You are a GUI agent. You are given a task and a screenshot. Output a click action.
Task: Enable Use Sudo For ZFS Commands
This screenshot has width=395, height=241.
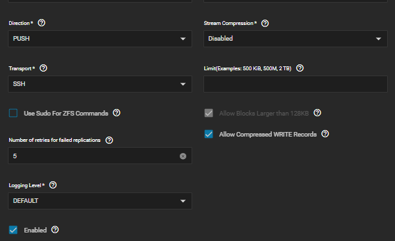click(x=13, y=113)
